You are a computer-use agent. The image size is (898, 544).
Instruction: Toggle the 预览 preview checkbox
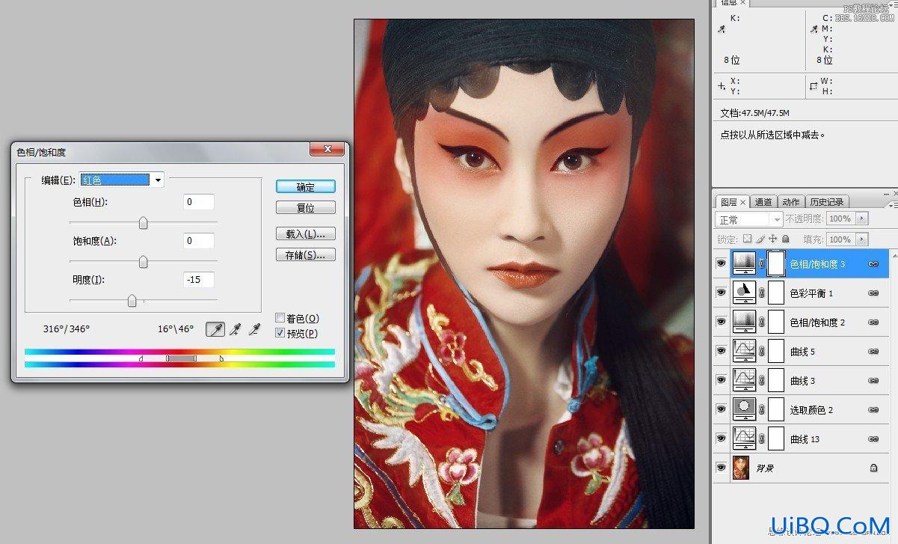(x=280, y=333)
